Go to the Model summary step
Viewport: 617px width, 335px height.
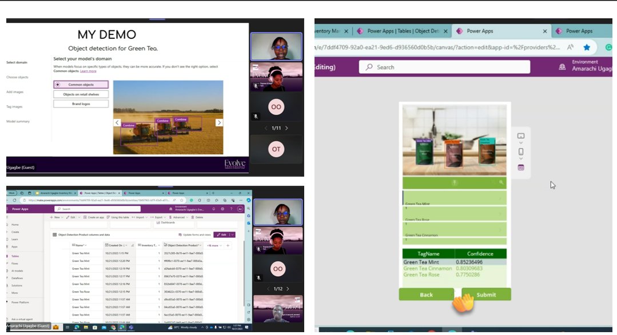(x=18, y=122)
